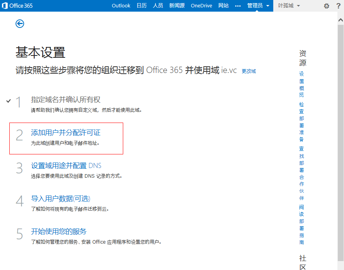The image size is (344, 270).
Task: Click the help question mark icon
Action: [338, 6]
